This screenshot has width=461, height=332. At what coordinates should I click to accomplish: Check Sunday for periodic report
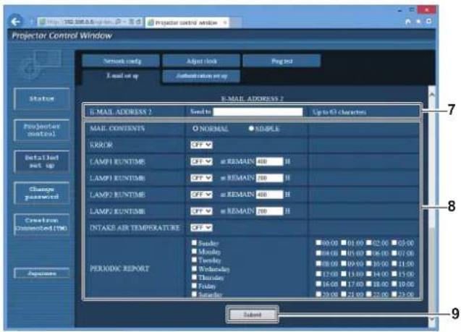pos(194,243)
